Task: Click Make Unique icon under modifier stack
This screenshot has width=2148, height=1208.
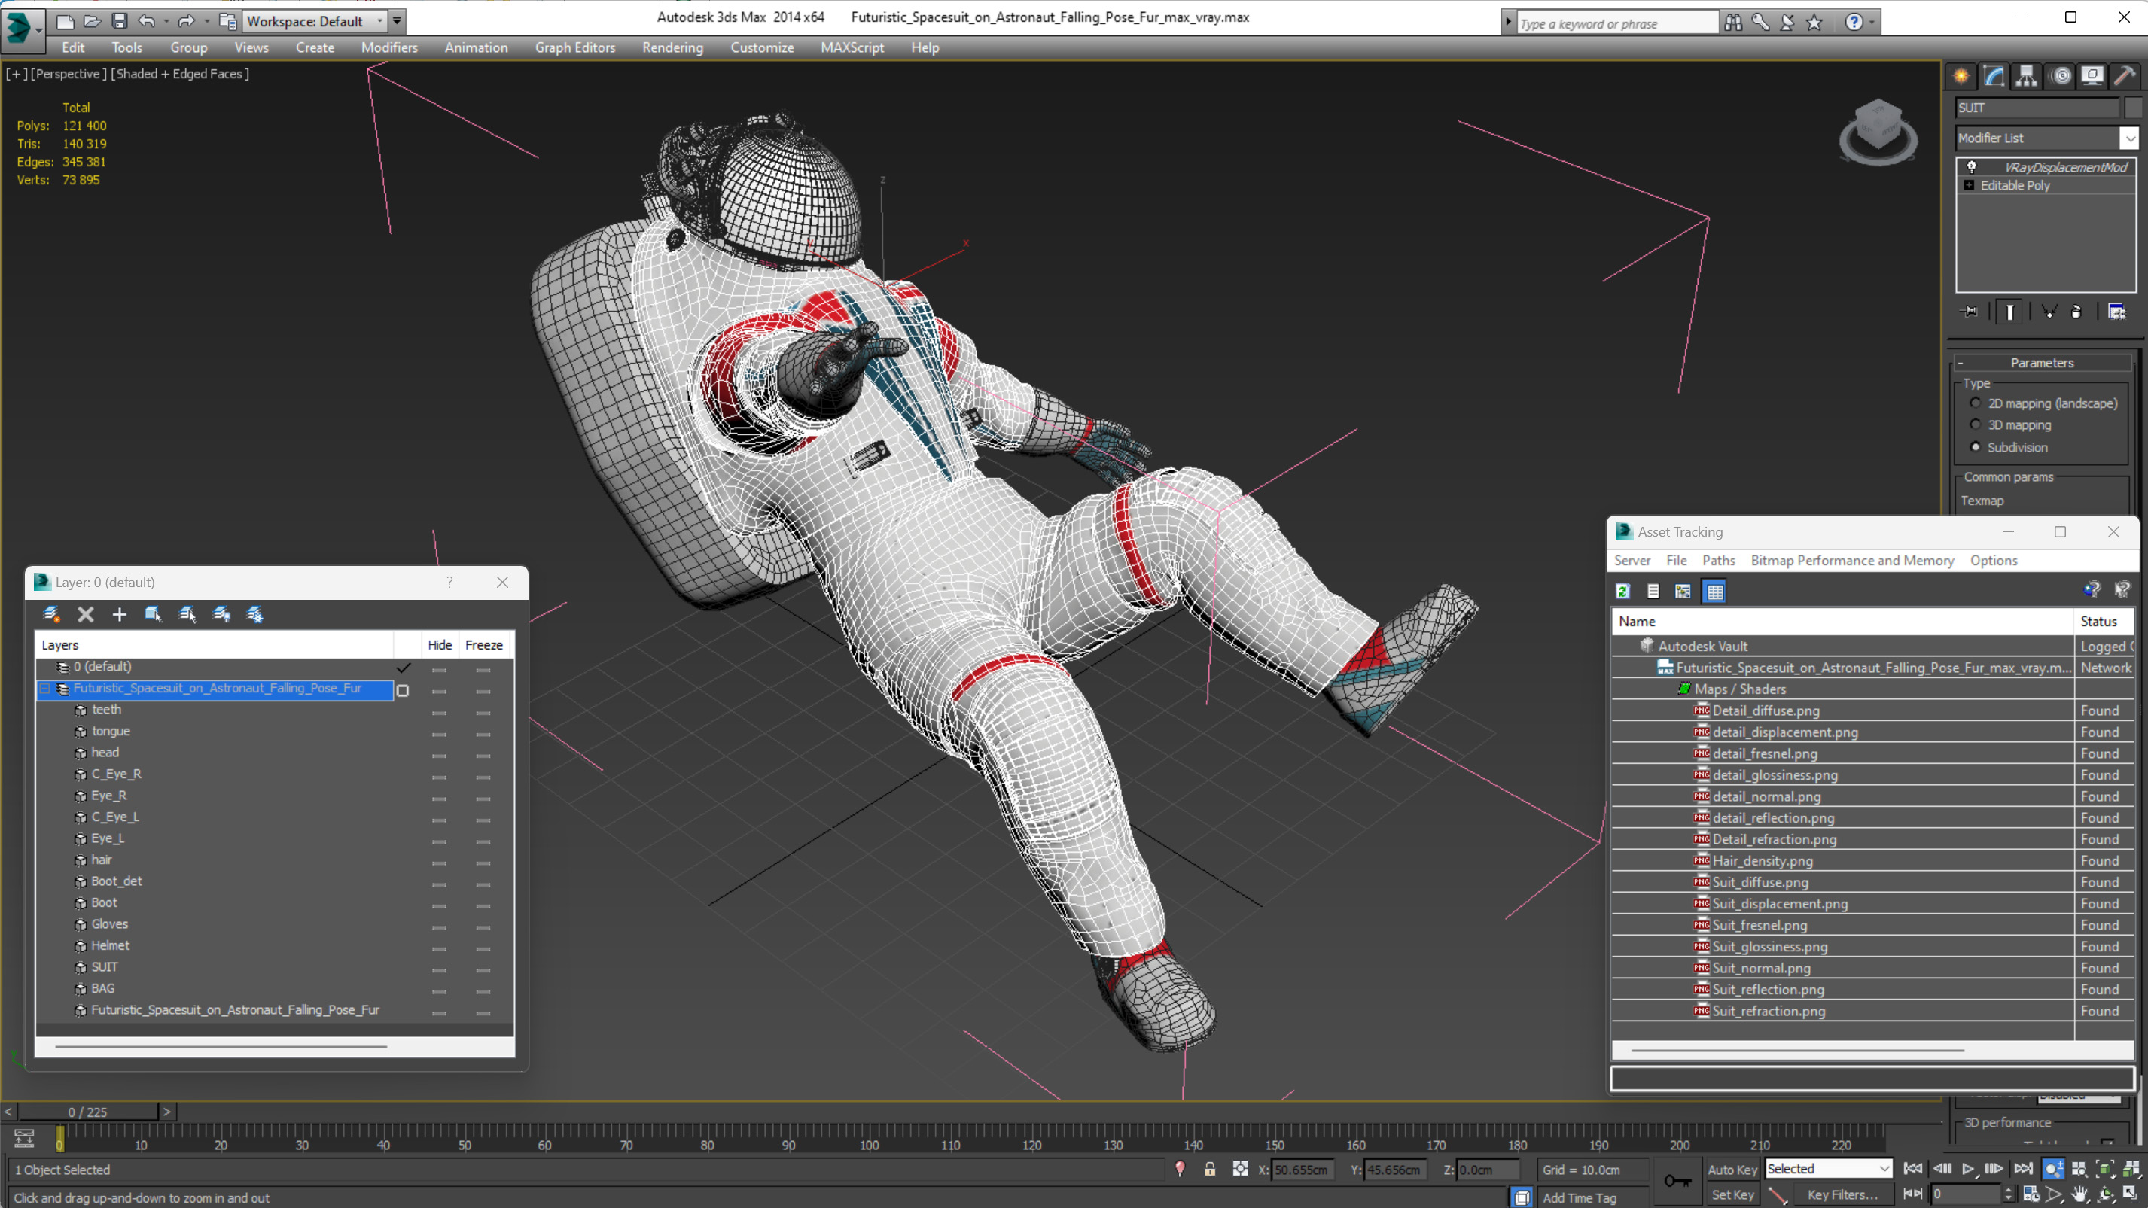Action: pos(2049,312)
